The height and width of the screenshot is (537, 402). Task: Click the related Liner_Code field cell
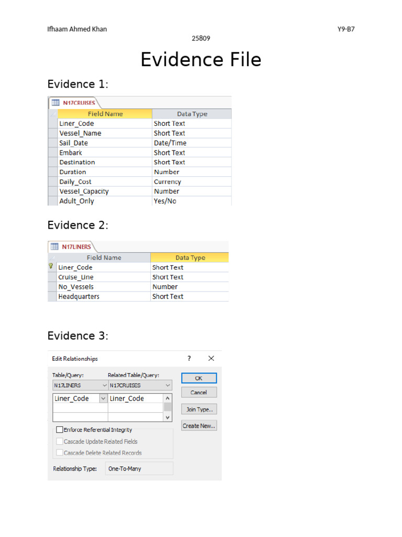click(136, 399)
